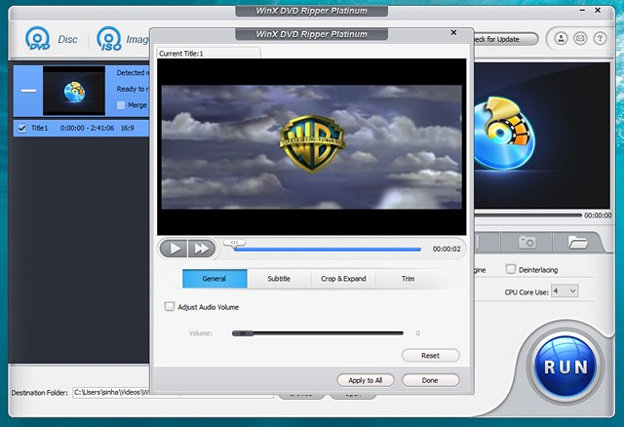This screenshot has height=427, width=624.
Task: Click the Current Title:1 label
Action: (181, 54)
